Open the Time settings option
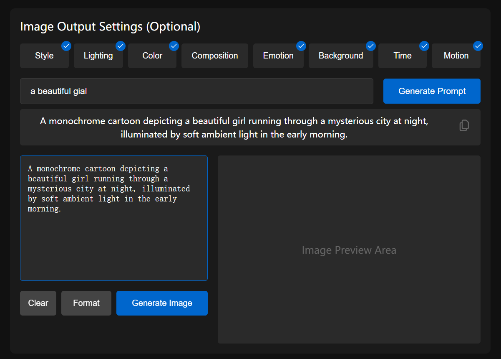Image resolution: width=501 pixels, height=359 pixels. tap(403, 56)
